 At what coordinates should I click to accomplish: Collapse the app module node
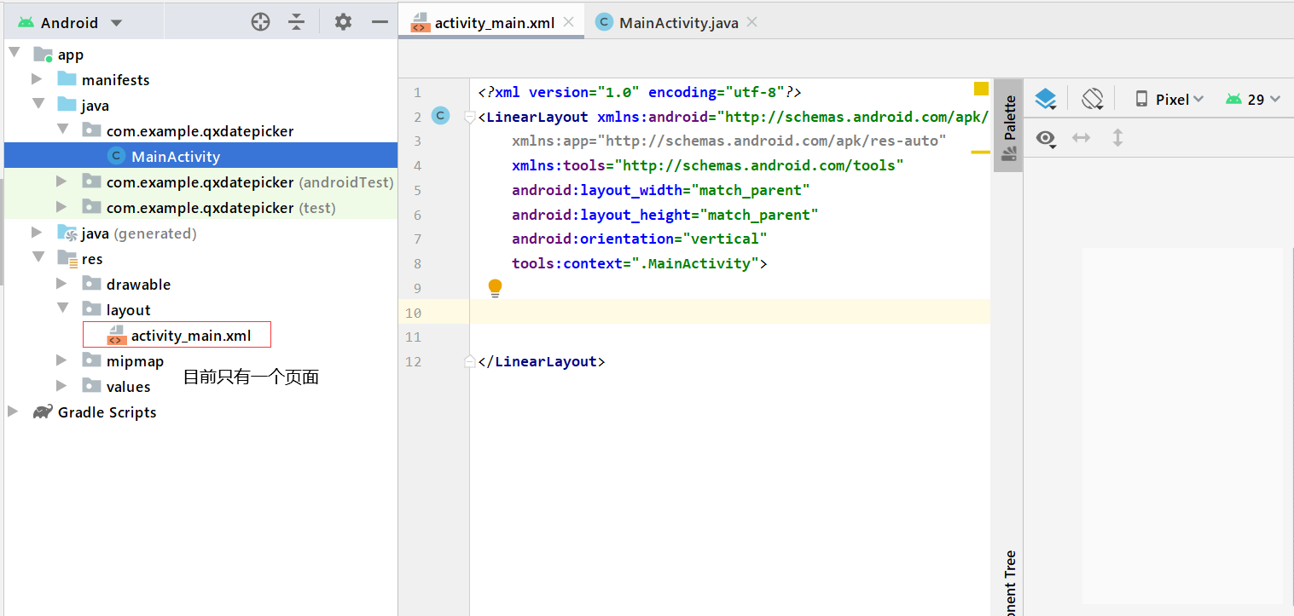(14, 54)
